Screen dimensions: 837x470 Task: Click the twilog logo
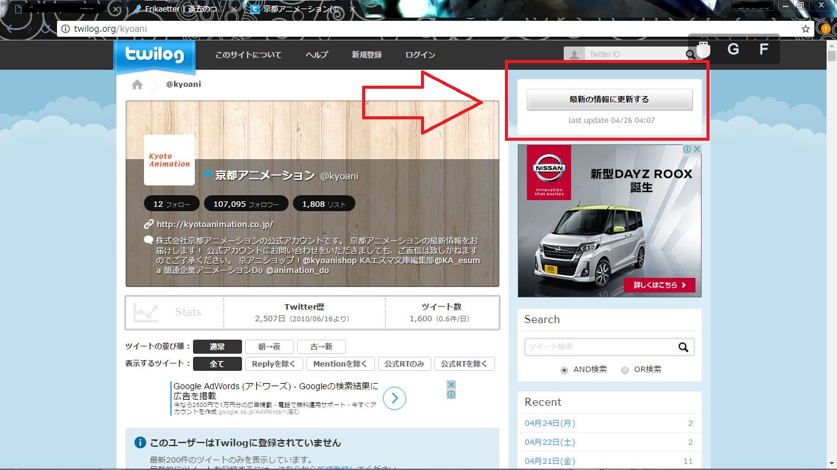click(154, 56)
